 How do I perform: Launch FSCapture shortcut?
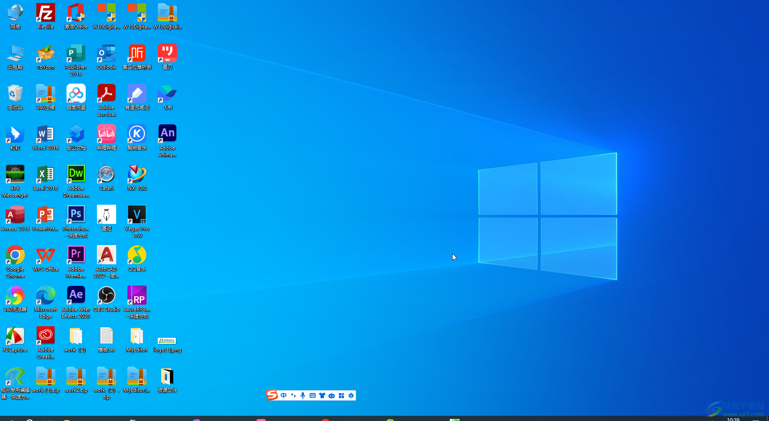[x=15, y=339]
